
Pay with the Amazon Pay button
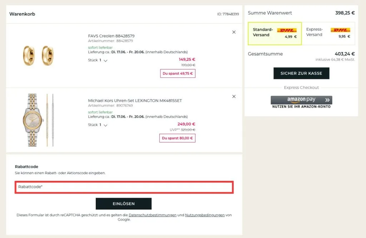click(x=301, y=100)
